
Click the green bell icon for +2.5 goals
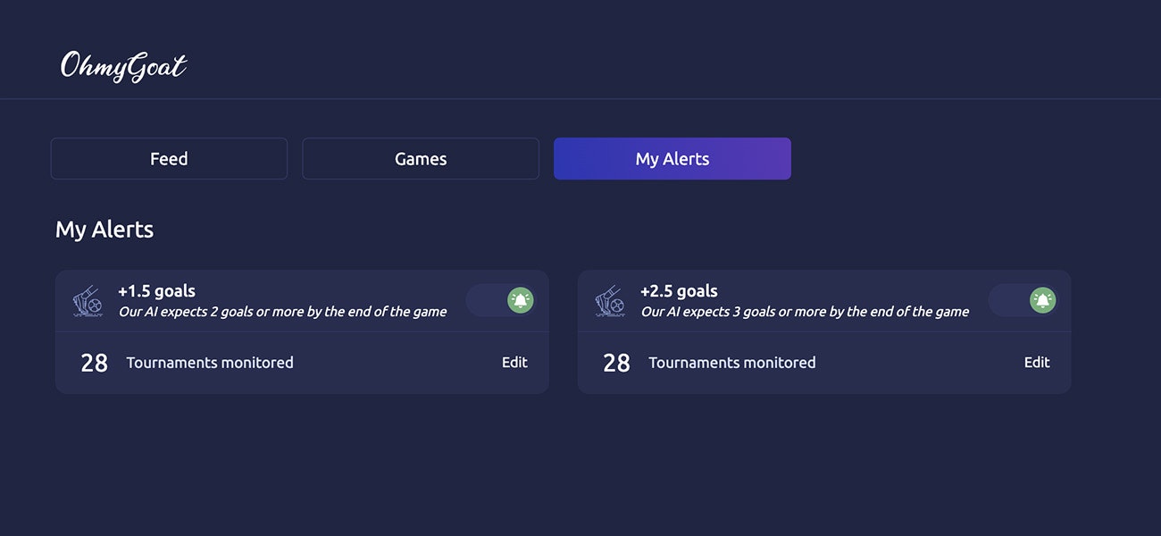coord(1043,300)
